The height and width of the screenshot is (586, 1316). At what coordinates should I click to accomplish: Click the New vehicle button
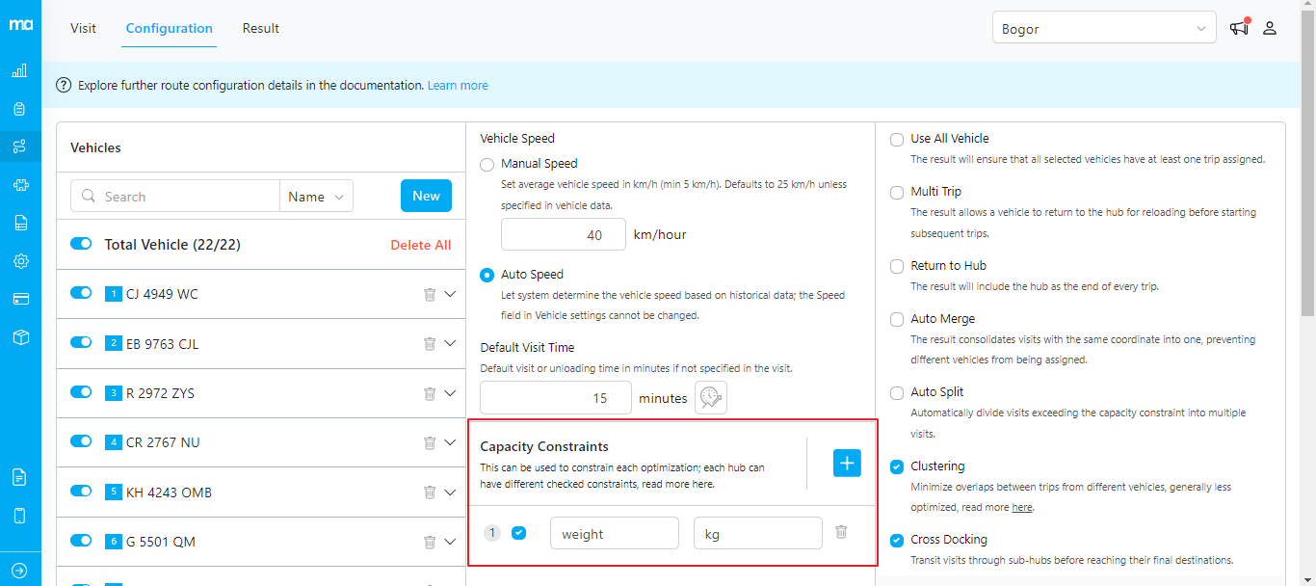point(426,196)
